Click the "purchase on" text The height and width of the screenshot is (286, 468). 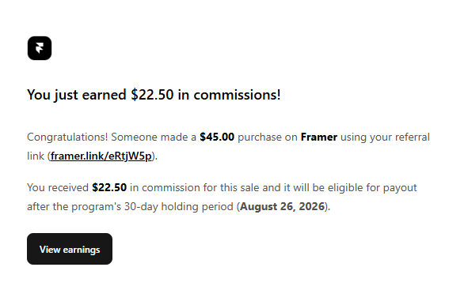(x=268, y=137)
